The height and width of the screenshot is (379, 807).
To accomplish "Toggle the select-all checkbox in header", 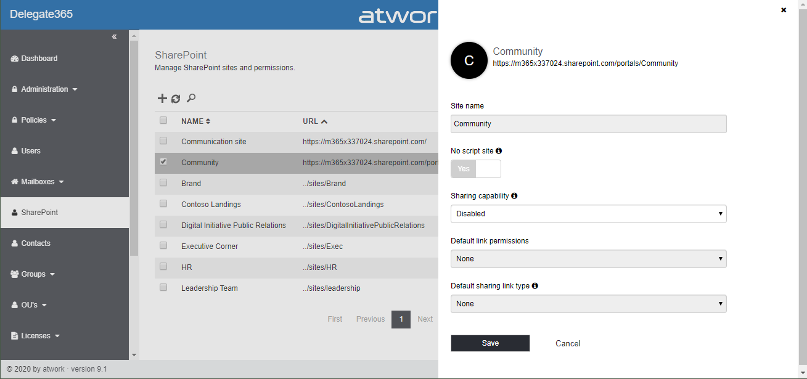I will (x=163, y=120).
